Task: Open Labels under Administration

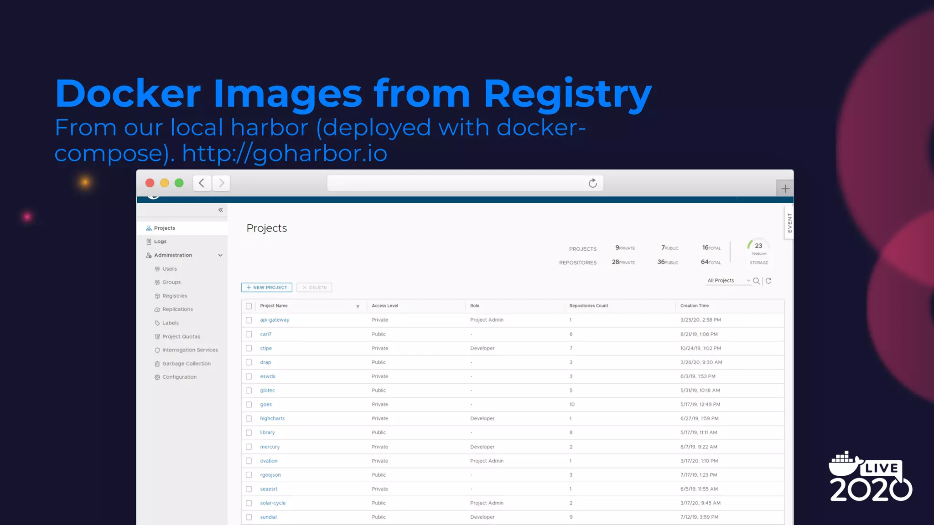Action: [171, 323]
